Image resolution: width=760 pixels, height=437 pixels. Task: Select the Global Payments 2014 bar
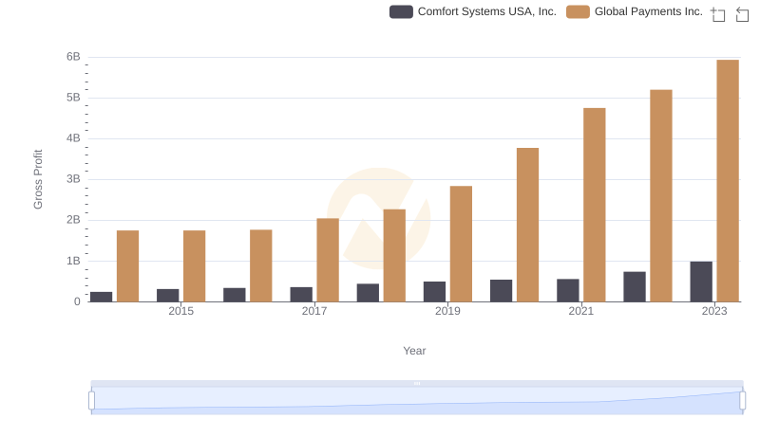point(127,266)
